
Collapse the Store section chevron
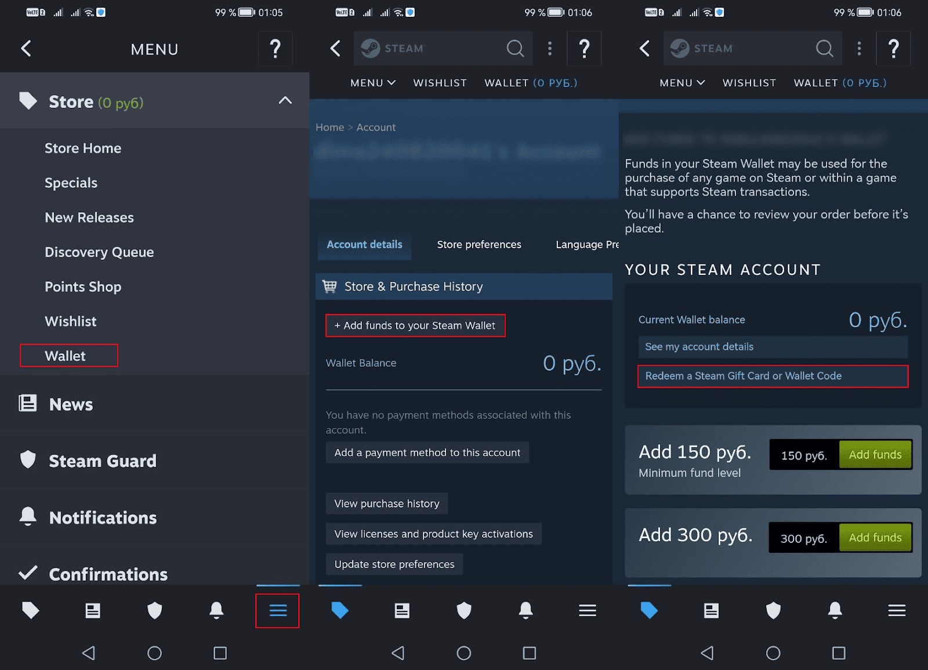[x=285, y=100]
